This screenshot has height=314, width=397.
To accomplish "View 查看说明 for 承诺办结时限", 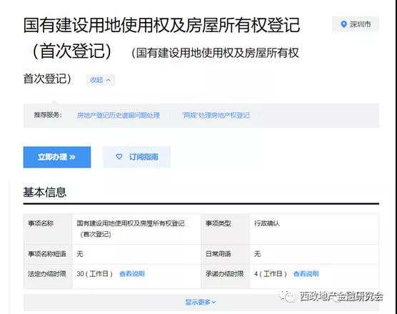I will tap(306, 274).
